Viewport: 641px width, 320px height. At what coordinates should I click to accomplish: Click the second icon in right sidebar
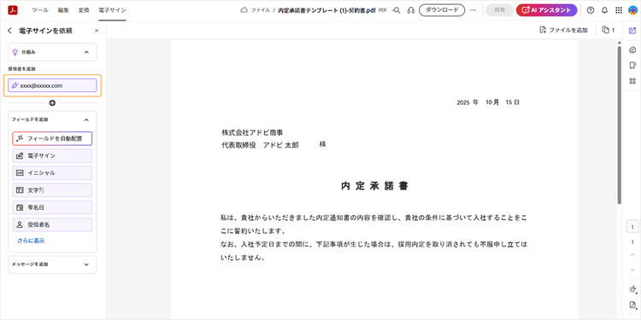point(632,49)
